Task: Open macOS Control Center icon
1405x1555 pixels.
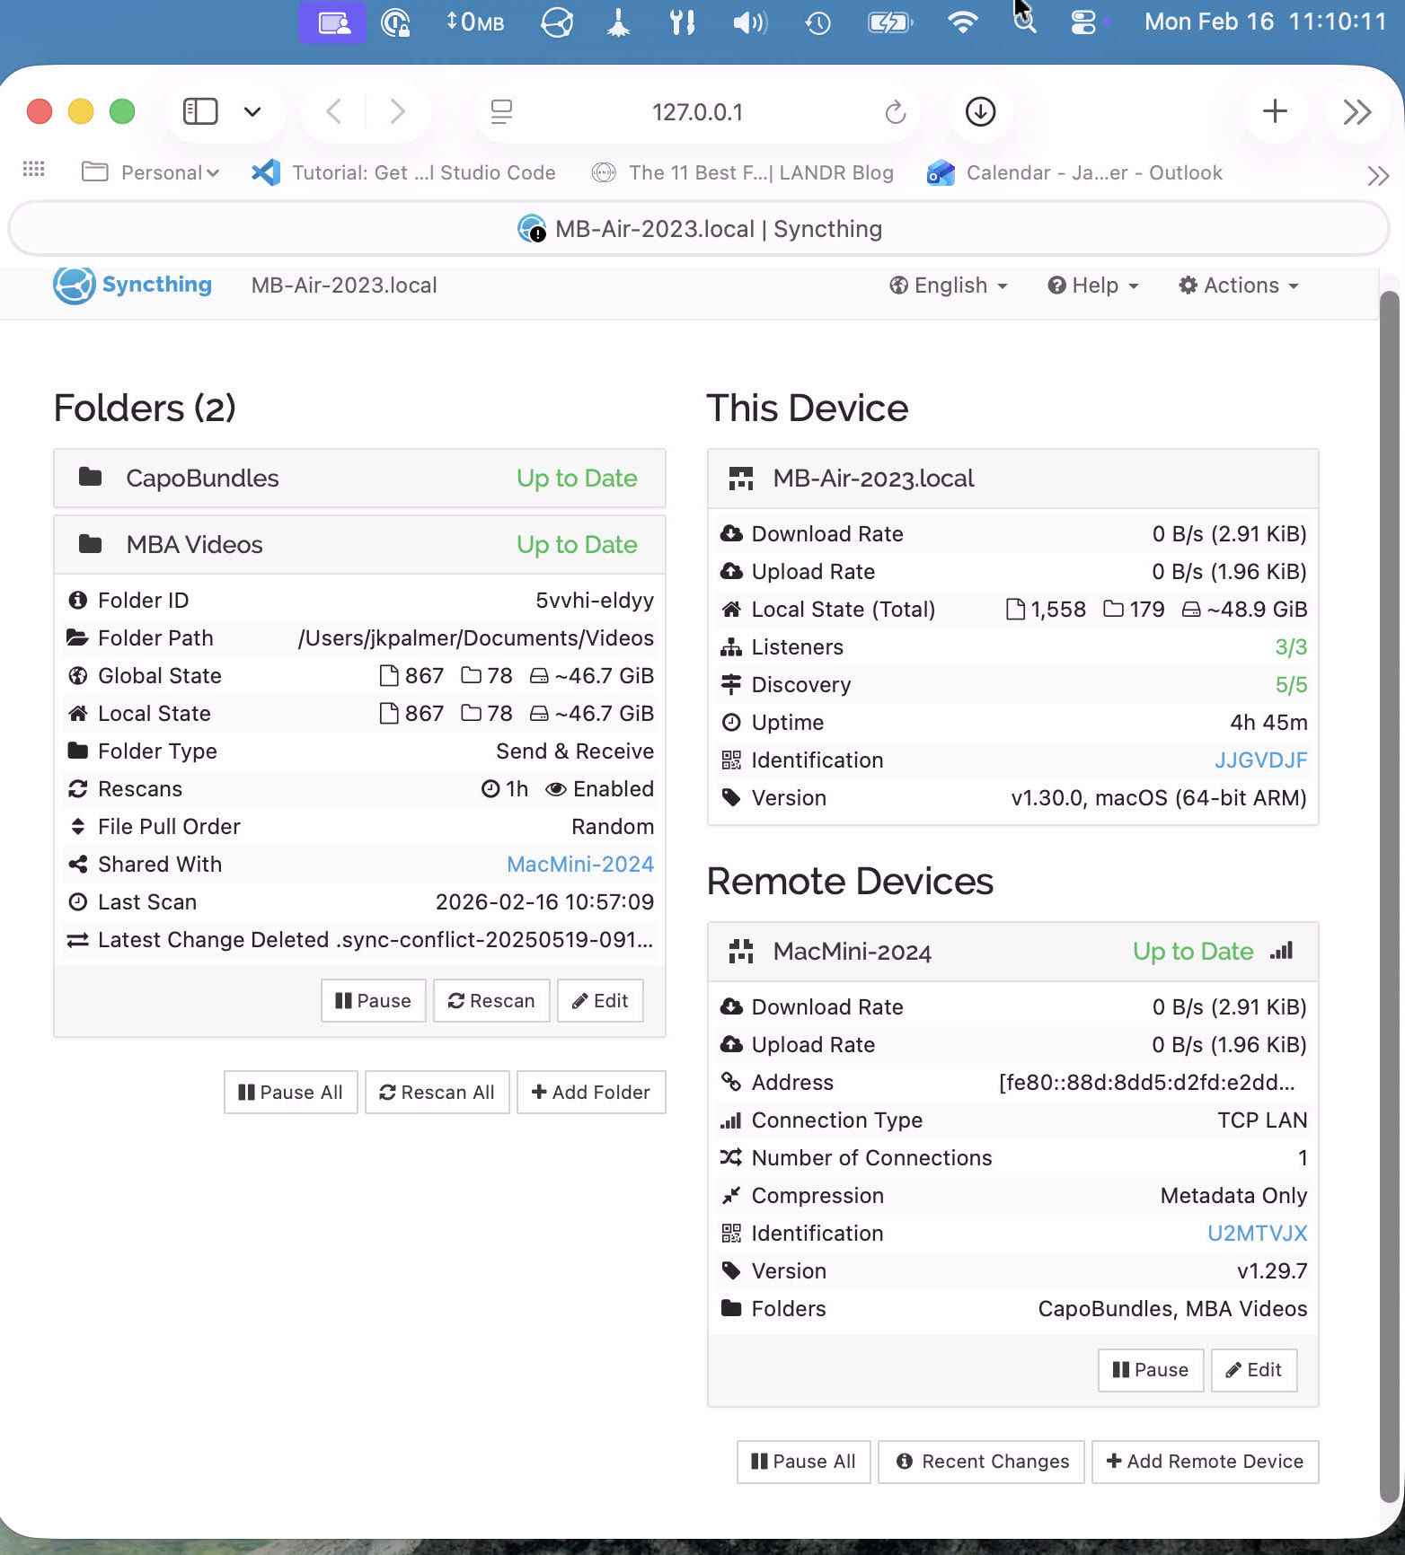Action: (1083, 22)
